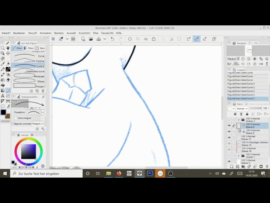Viewport: 270px width, 203px height.
Task: Open the Ansicht(V) menu
Action: tap(84, 33)
